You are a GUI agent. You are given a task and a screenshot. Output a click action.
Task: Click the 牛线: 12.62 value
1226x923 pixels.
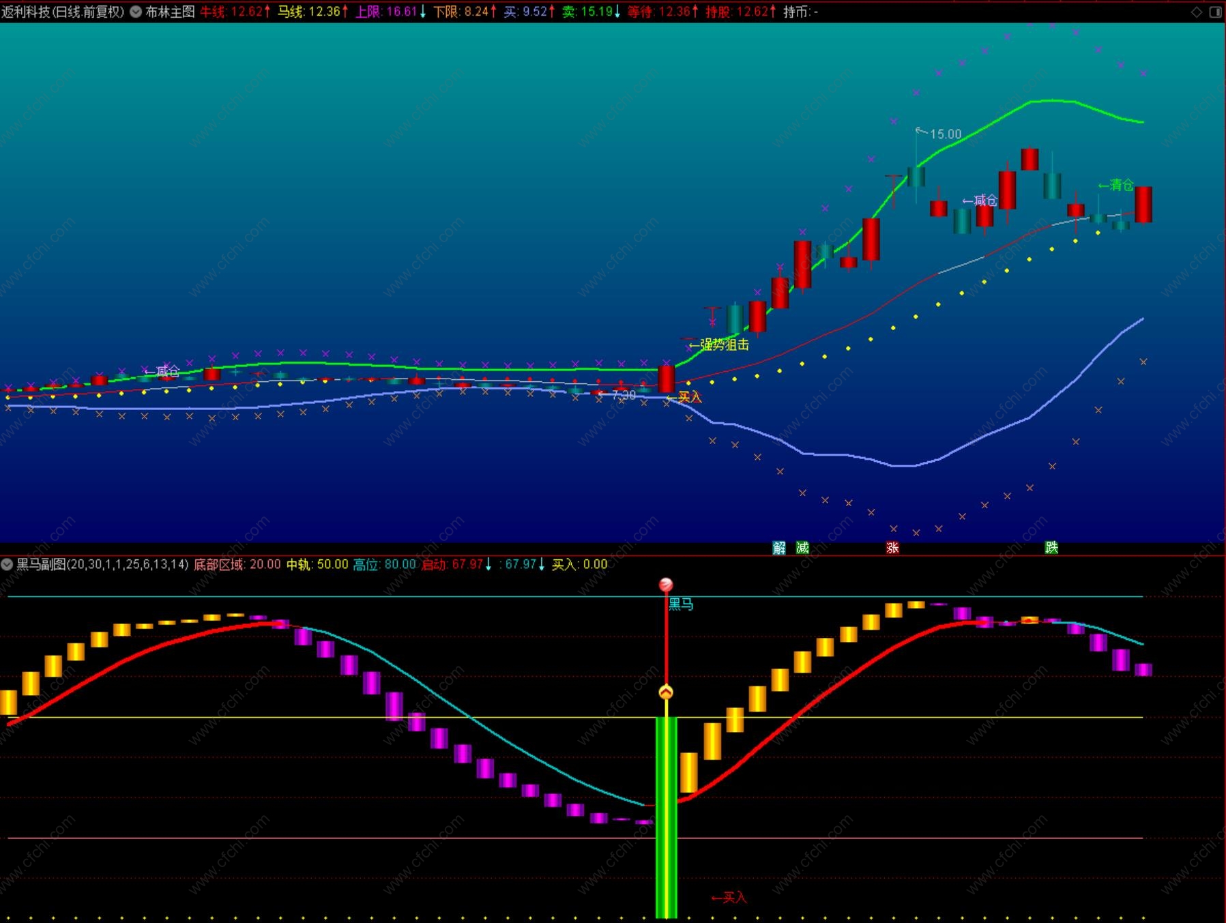(235, 12)
